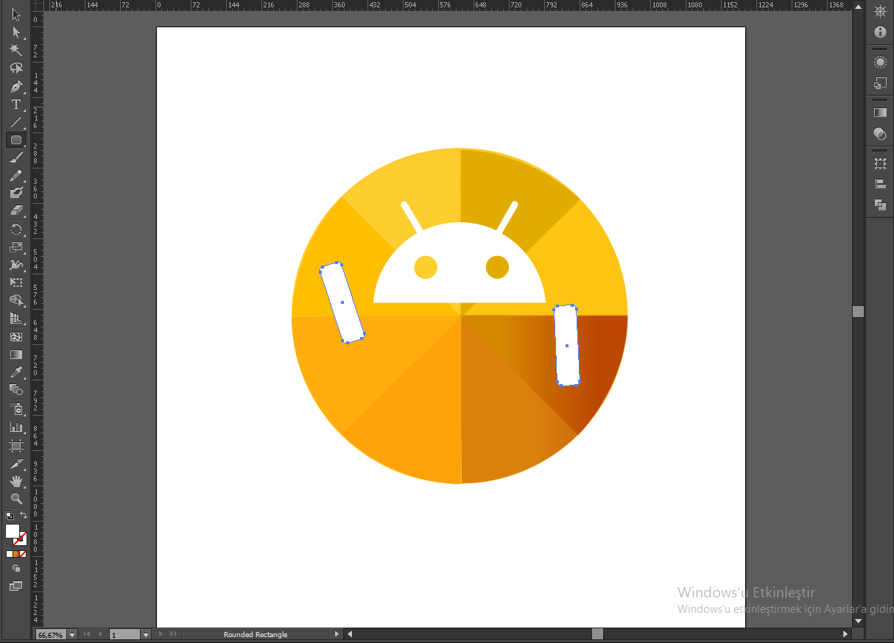The width and height of the screenshot is (894, 643).
Task: Select the Scale tool
Action: [15, 247]
